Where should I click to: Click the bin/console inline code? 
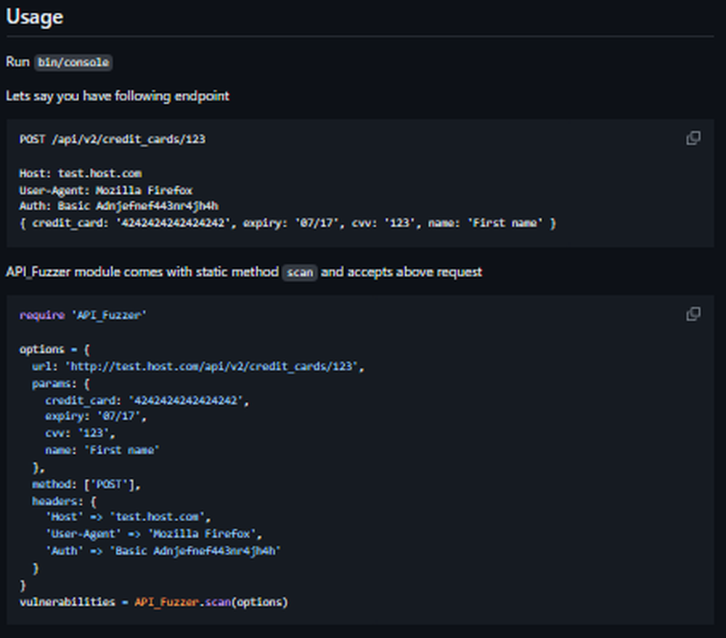click(x=73, y=62)
